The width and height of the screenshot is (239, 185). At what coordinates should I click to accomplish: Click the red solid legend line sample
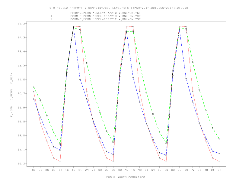tap(47, 13)
